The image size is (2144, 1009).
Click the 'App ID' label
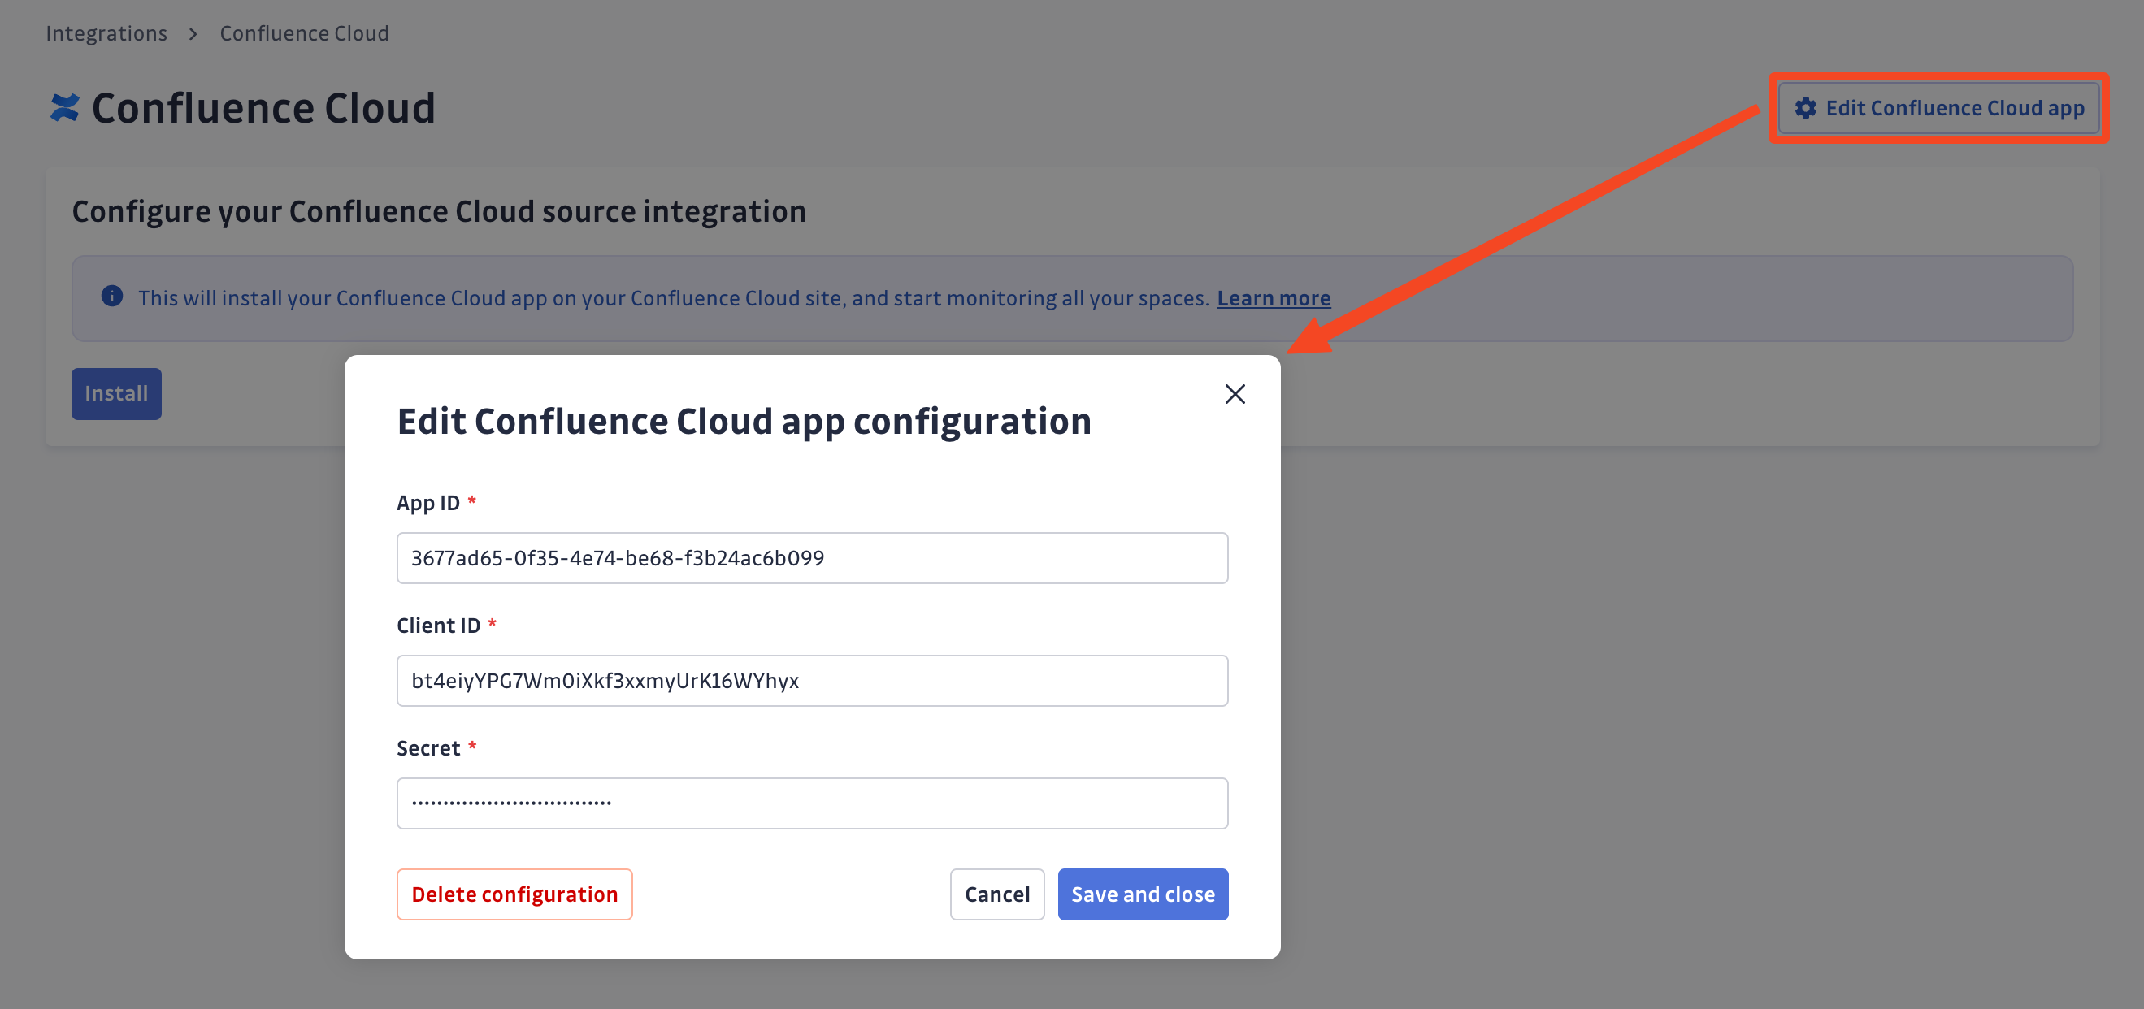pos(428,502)
